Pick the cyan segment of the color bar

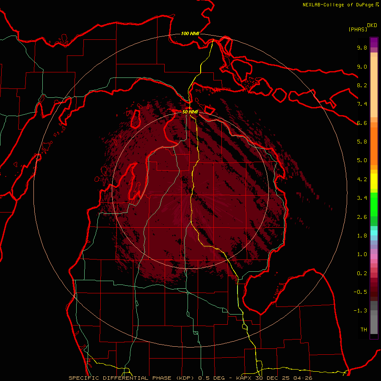point(374,232)
